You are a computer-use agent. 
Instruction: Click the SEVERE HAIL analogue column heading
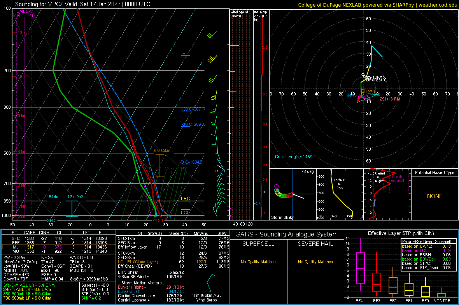[x=315, y=244]
